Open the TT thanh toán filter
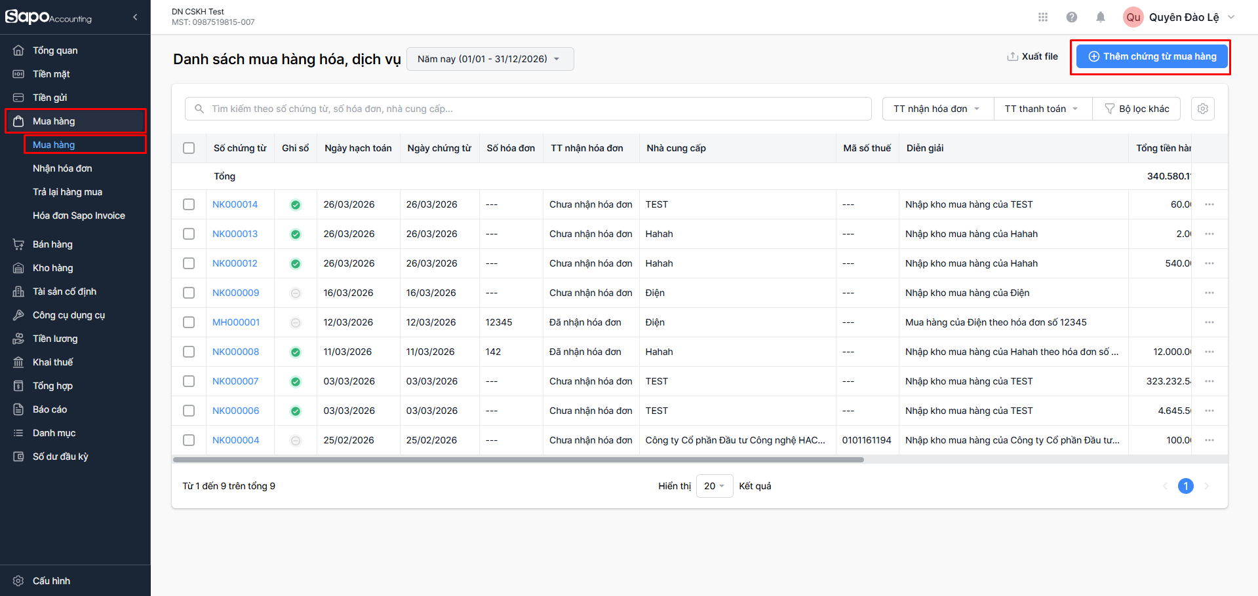 [x=1043, y=109]
